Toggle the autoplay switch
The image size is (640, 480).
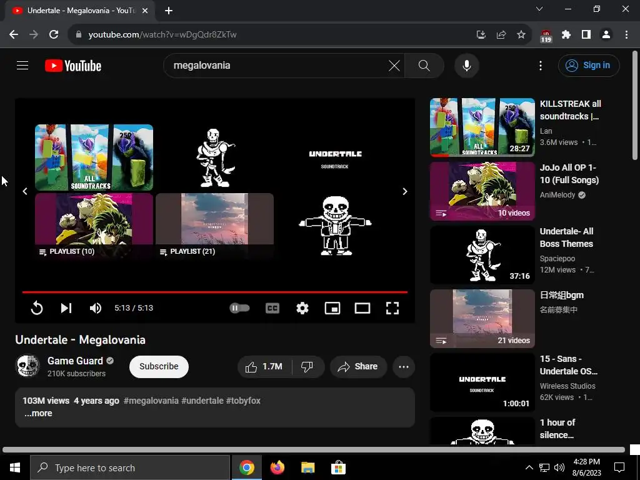point(239,307)
